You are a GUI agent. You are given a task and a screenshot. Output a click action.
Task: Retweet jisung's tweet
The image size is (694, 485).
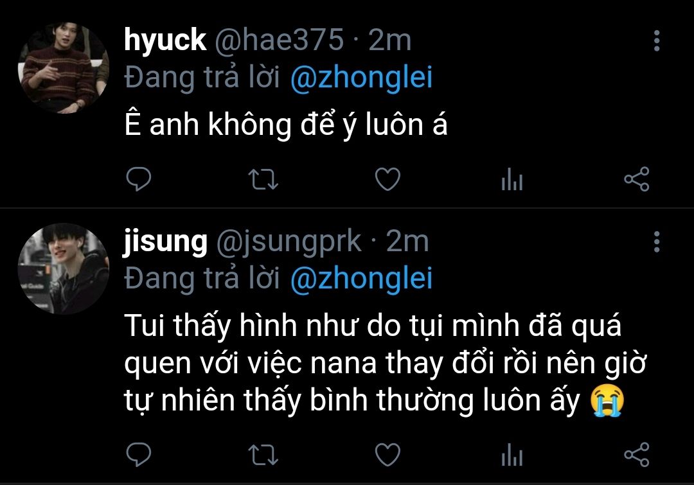(263, 455)
